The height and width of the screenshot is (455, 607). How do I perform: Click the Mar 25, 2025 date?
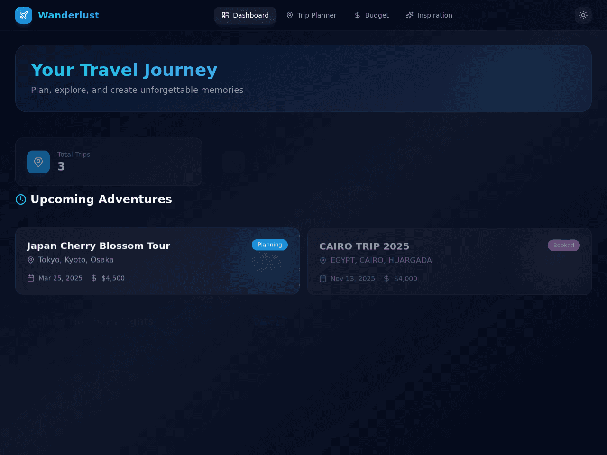60,278
